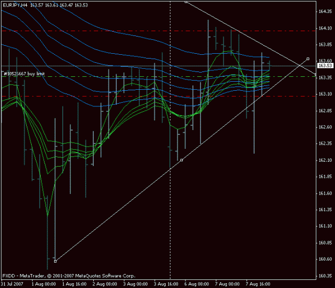Screen dimensions: 335x288
Task: Click the 161.60 price scale label
Action: 325,193
